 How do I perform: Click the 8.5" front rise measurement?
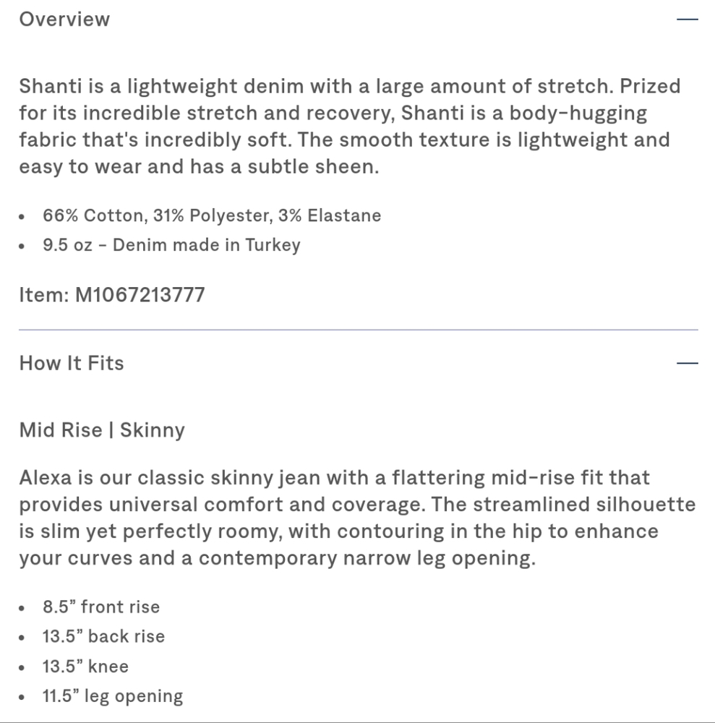100,607
